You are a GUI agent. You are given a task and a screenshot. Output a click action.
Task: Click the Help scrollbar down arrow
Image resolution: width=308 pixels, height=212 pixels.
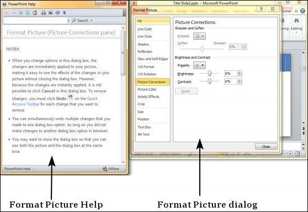[x=123, y=162]
